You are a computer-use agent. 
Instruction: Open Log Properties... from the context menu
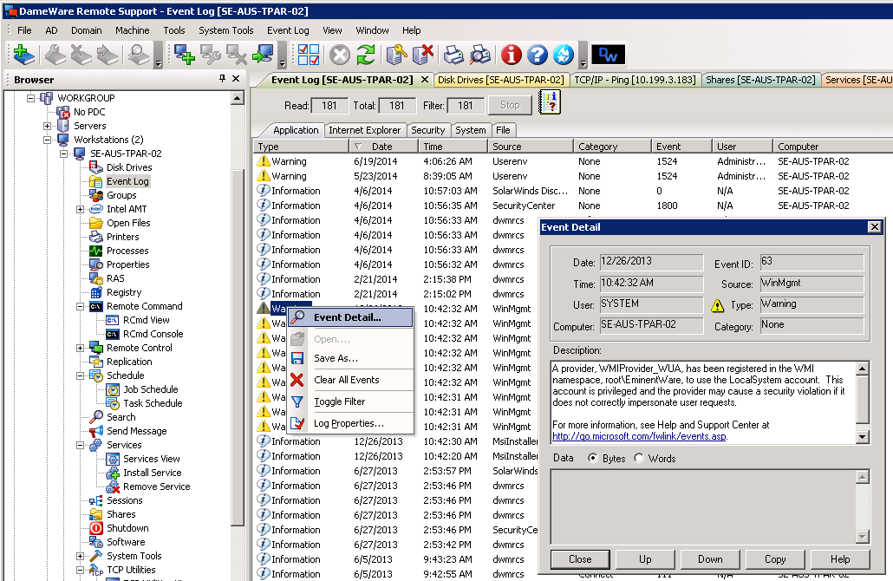pyautogui.click(x=350, y=423)
